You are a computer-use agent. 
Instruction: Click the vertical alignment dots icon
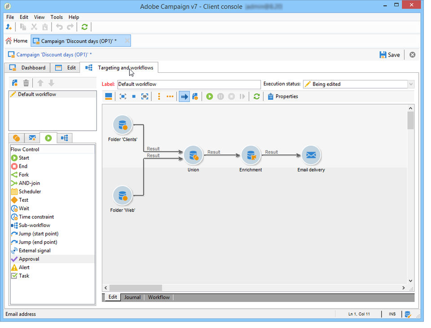coord(159,97)
